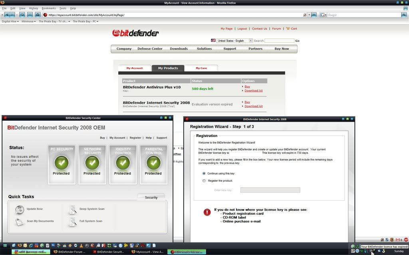Open the Google search engine selector dropdown
This screenshot has width=409, height=255.
323,15
